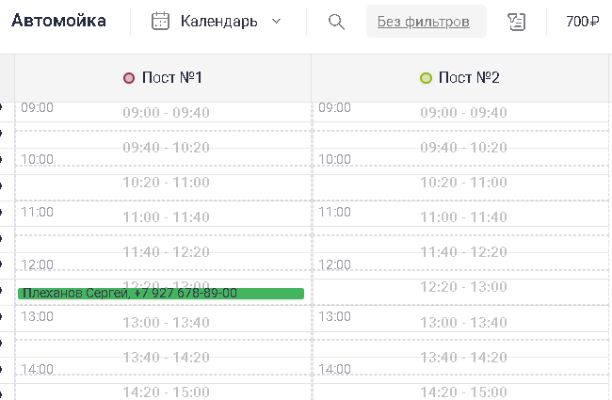This screenshot has width=612, height=400.
Task: Expand the Календарь view dropdown chevron
Action: [x=276, y=22]
